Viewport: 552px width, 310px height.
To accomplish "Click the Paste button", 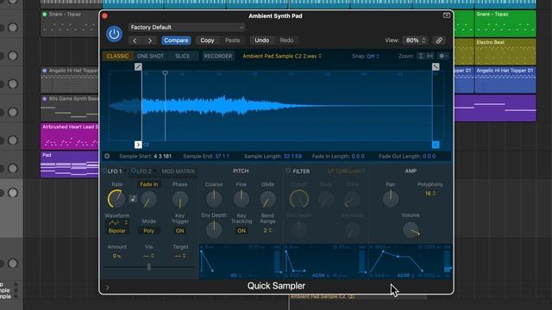I will [232, 40].
